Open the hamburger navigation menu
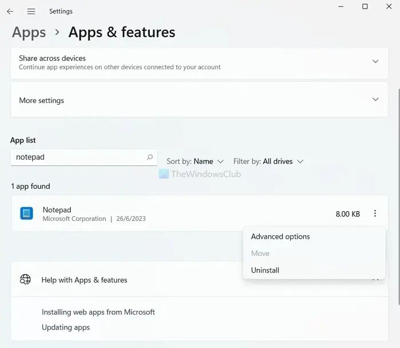400x348 pixels. point(31,11)
